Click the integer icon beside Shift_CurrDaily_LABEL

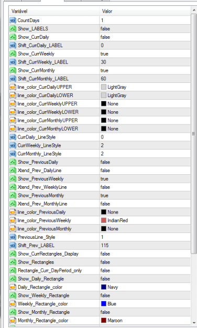click(13, 45)
